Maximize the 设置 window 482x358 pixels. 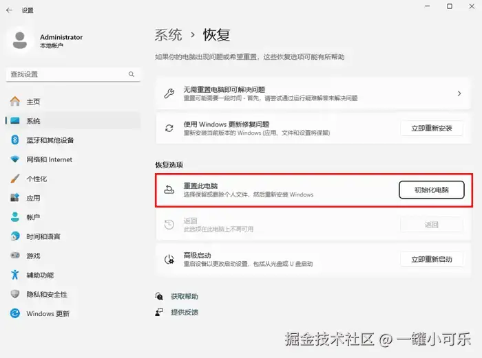pos(450,6)
